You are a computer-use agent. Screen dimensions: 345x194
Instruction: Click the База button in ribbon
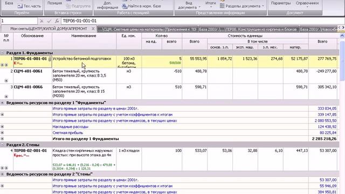coord(9,3)
